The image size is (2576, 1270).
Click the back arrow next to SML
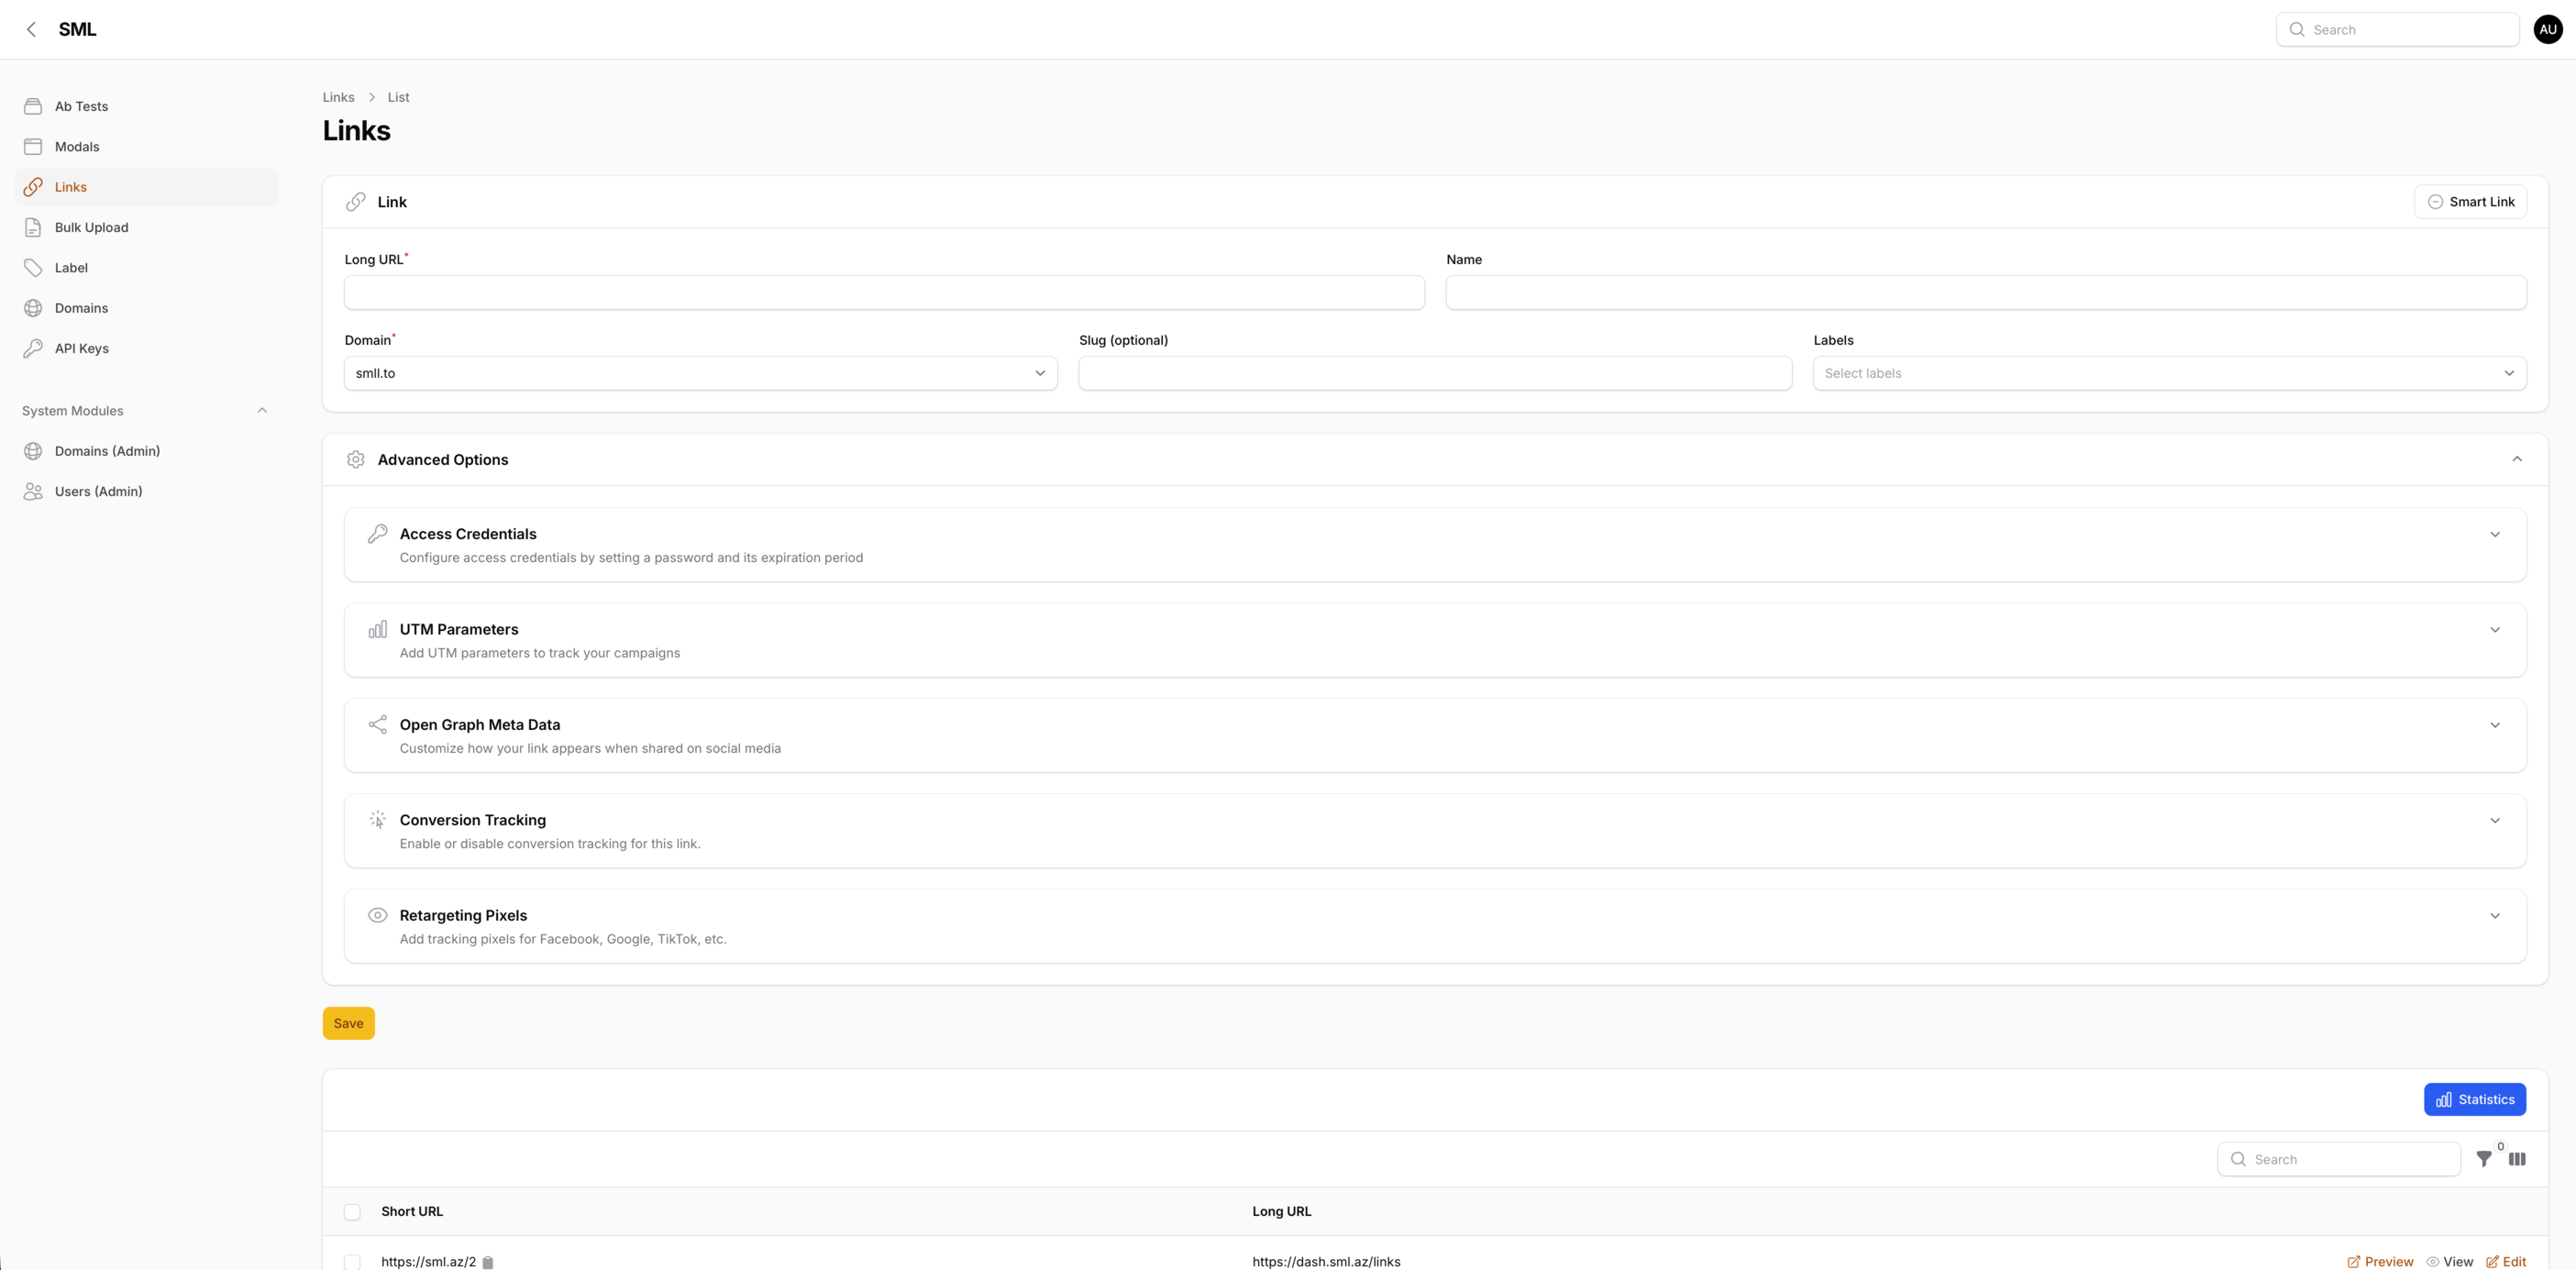tap(31, 29)
